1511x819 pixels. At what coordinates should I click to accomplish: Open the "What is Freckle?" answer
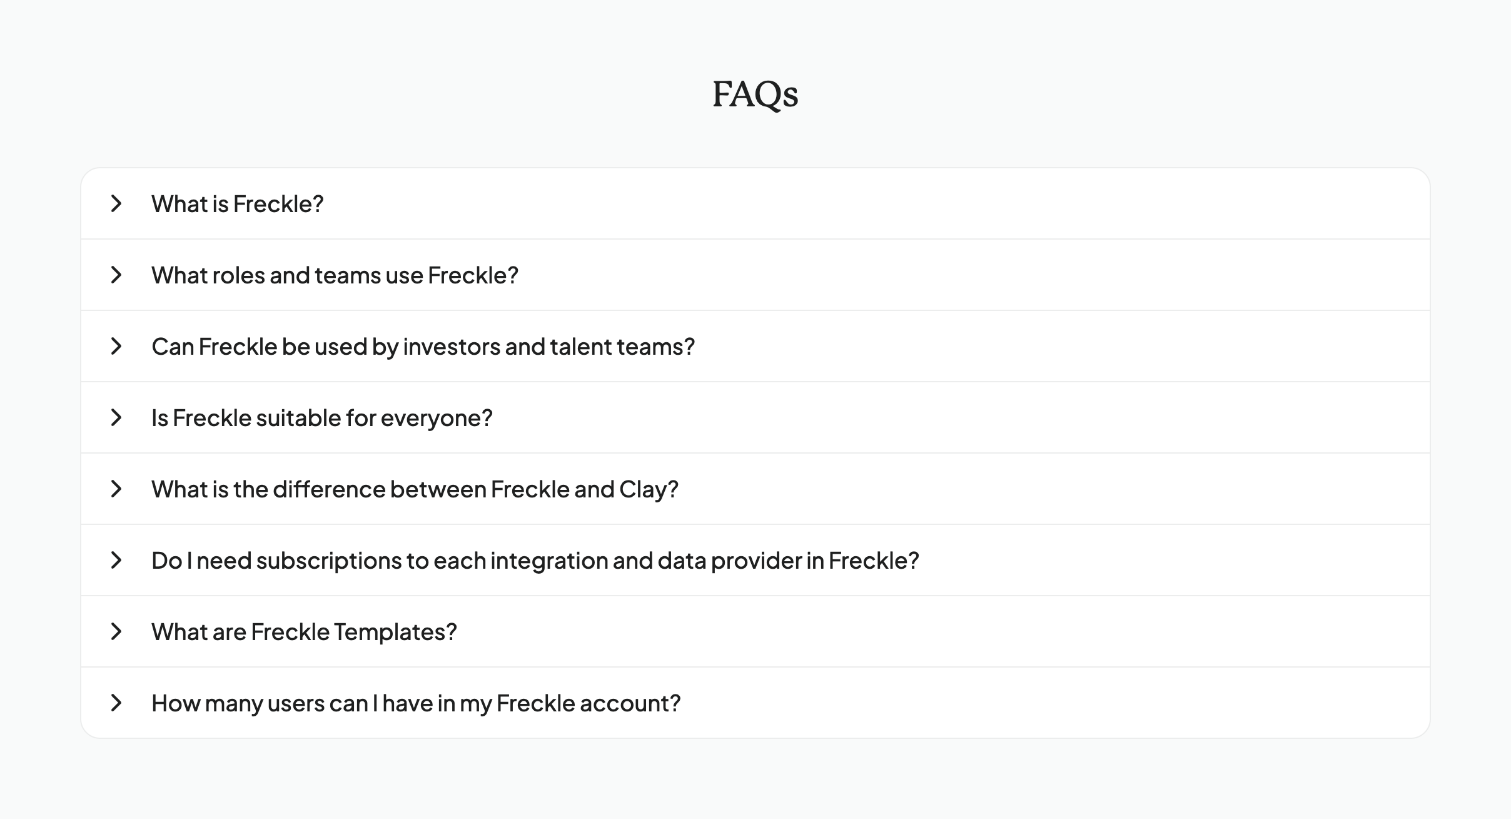[238, 204]
